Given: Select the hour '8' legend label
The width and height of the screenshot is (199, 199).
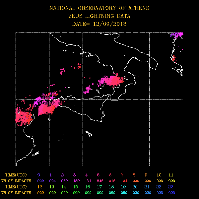Looking at the screenshot, I should (x=134, y=175).
